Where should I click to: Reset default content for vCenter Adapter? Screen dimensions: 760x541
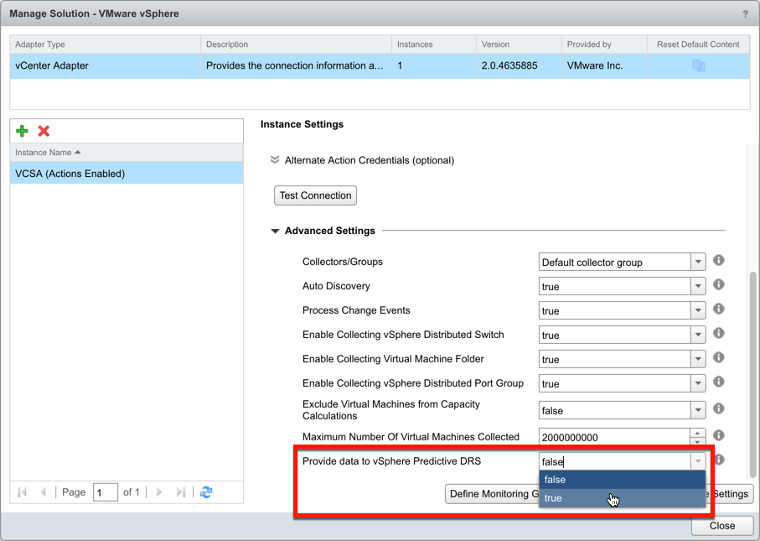[x=698, y=65]
